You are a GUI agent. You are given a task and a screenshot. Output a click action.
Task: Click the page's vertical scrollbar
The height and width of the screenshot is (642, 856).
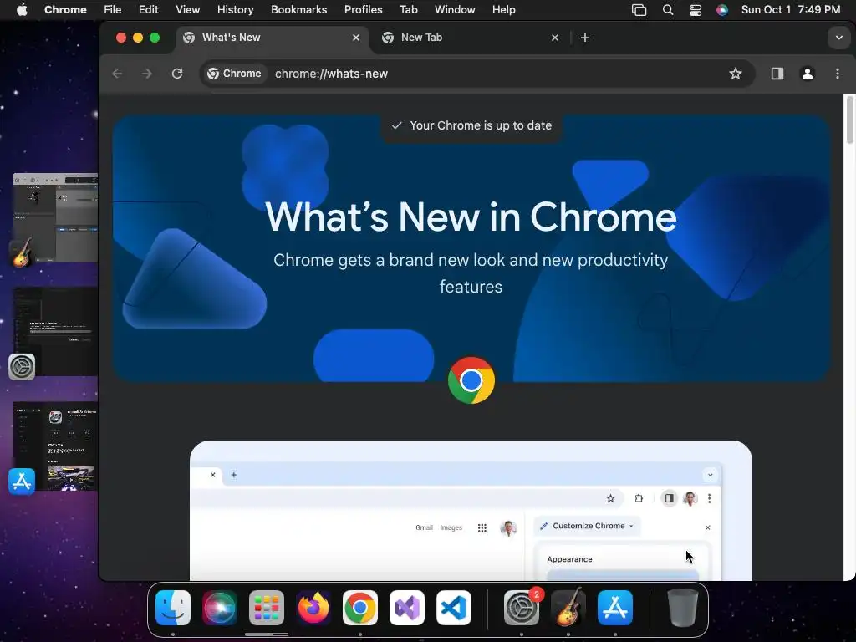(x=849, y=120)
